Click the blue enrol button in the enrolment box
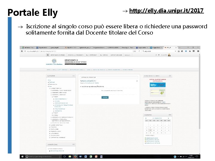215x161 pixels. point(105,97)
